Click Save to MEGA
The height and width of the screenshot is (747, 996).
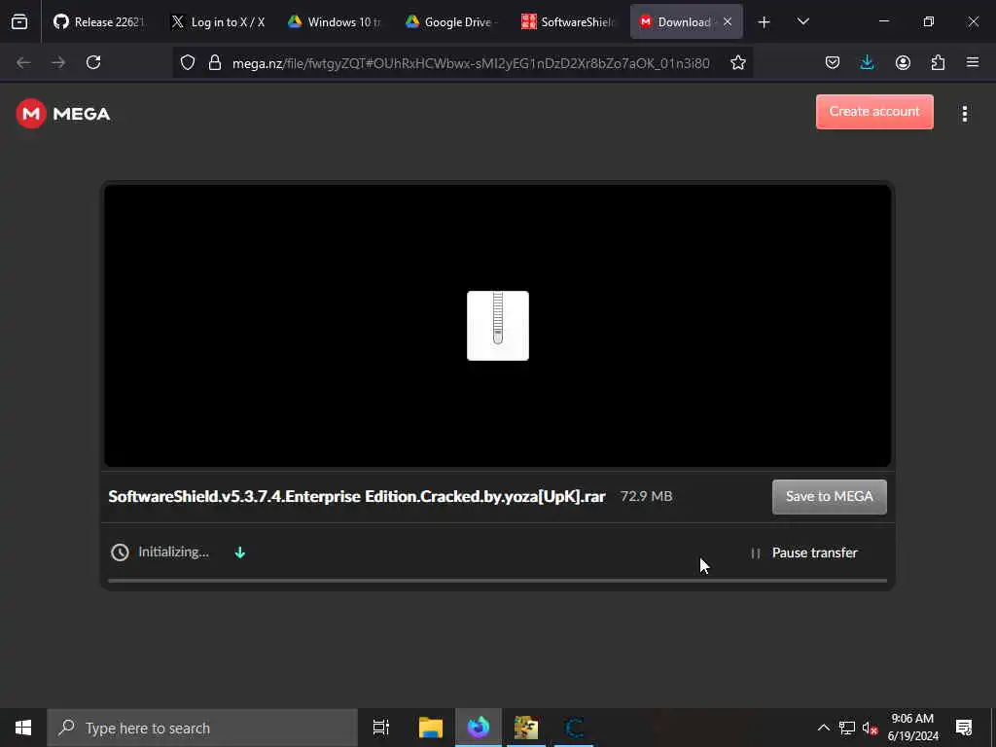830,497
